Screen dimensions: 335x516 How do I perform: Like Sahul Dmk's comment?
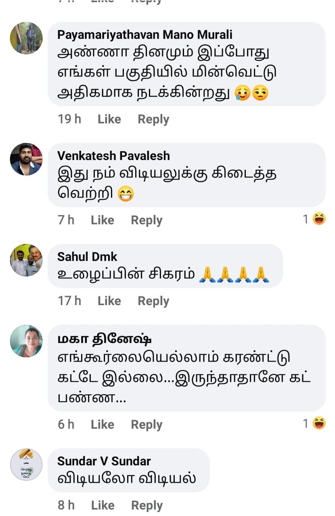tap(109, 301)
